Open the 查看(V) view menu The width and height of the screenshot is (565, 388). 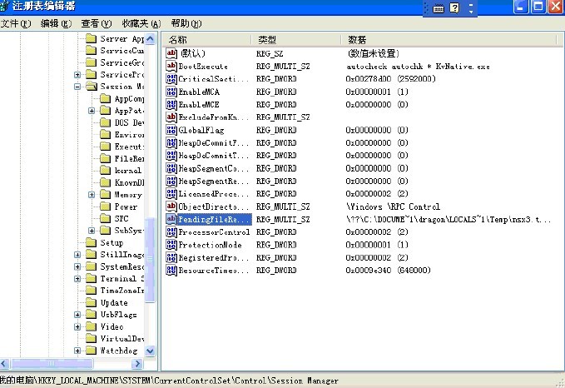point(97,23)
